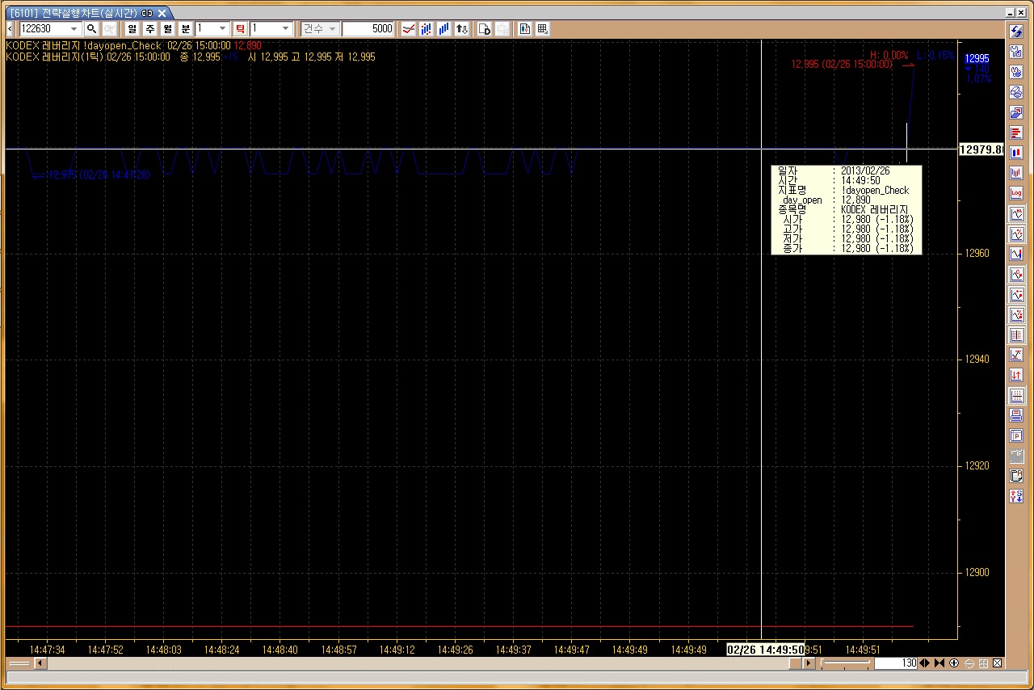
Task: Click the horizontal bars icon in right sidebar
Action: (1016, 132)
